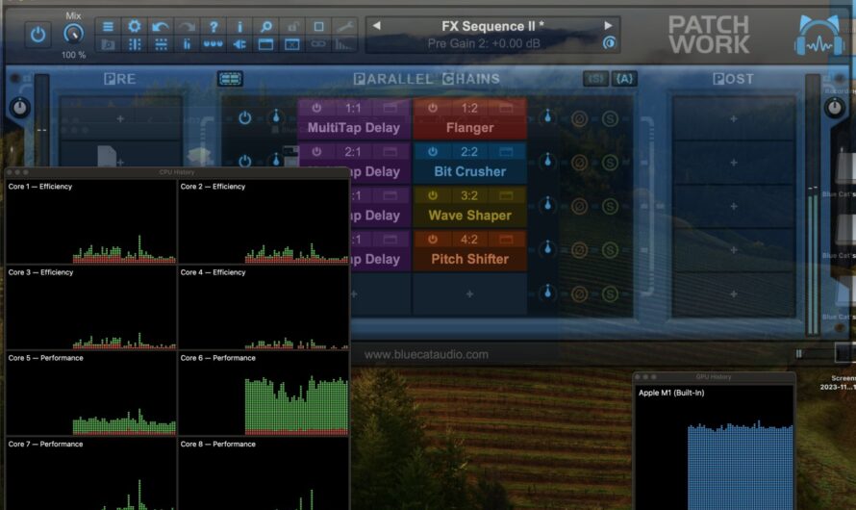
Task: Open the Wave Shaper plugin slot
Action: (469, 216)
